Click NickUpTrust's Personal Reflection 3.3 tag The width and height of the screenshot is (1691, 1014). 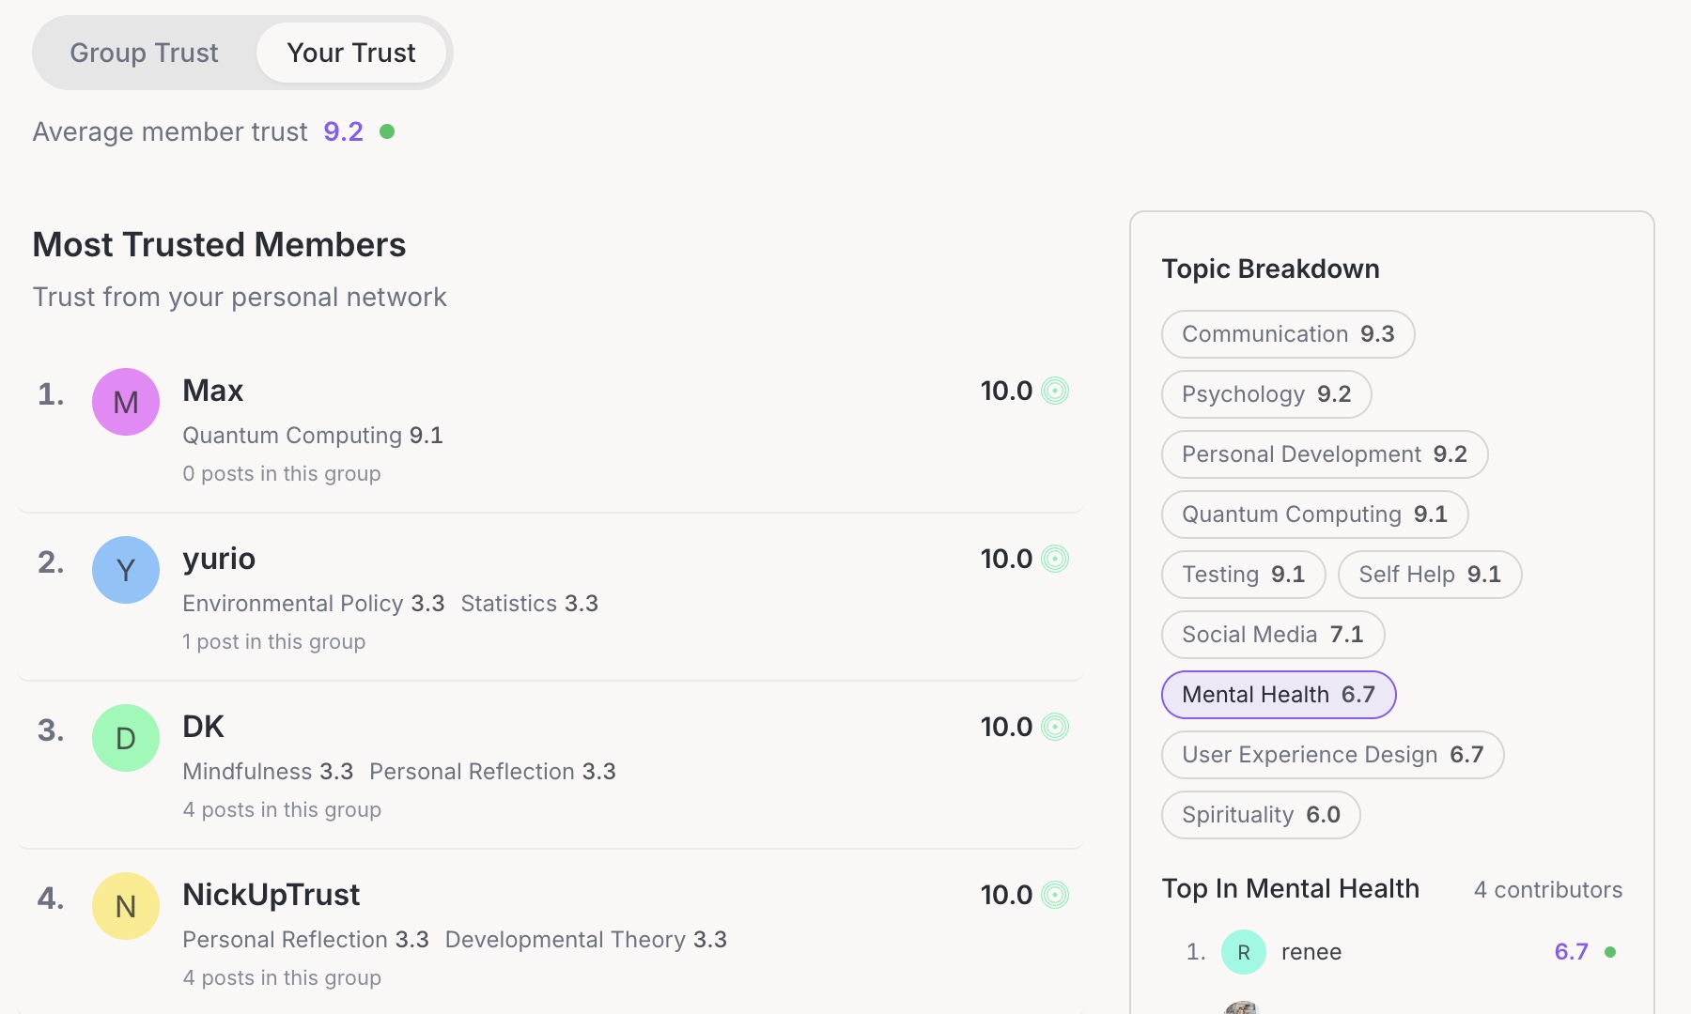tap(305, 940)
